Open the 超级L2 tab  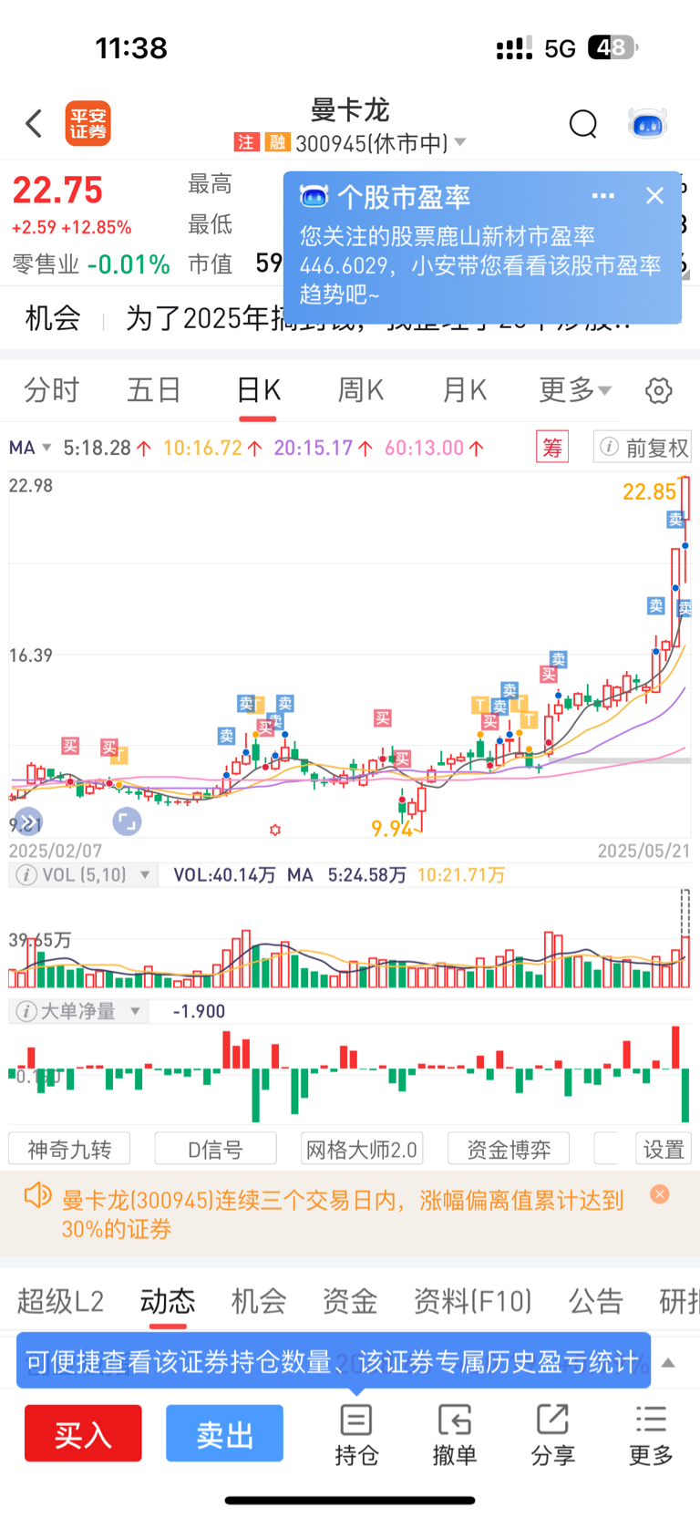(x=60, y=1300)
